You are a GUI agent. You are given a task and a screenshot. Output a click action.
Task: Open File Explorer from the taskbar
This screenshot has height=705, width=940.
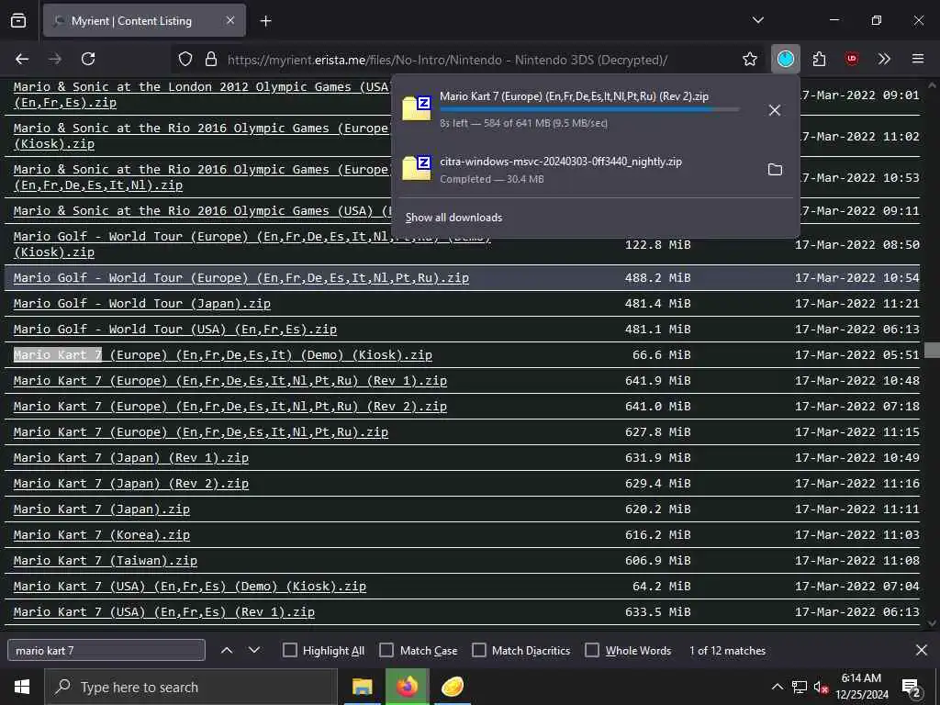click(x=362, y=687)
